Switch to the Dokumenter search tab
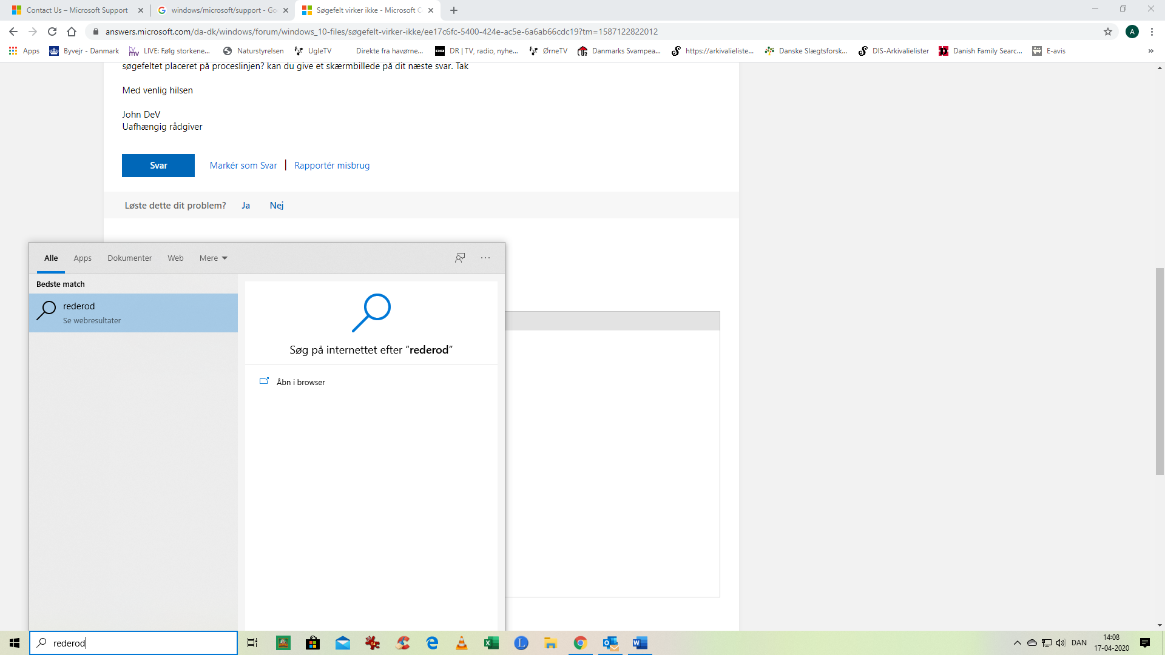Viewport: 1165px width, 655px height. coord(129,258)
